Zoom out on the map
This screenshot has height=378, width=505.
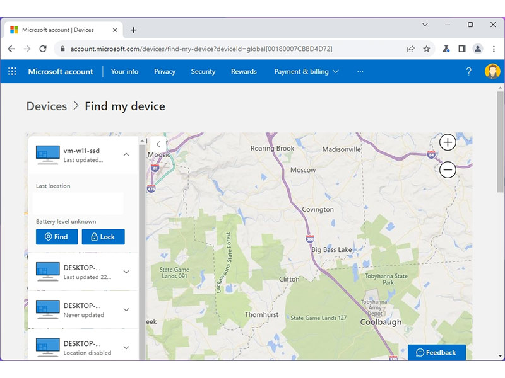coord(448,169)
